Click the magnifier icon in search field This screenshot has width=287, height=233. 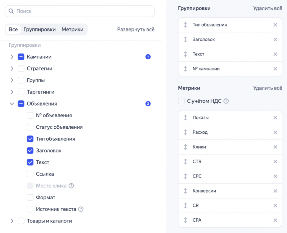pyautogui.click(x=11, y=11)
